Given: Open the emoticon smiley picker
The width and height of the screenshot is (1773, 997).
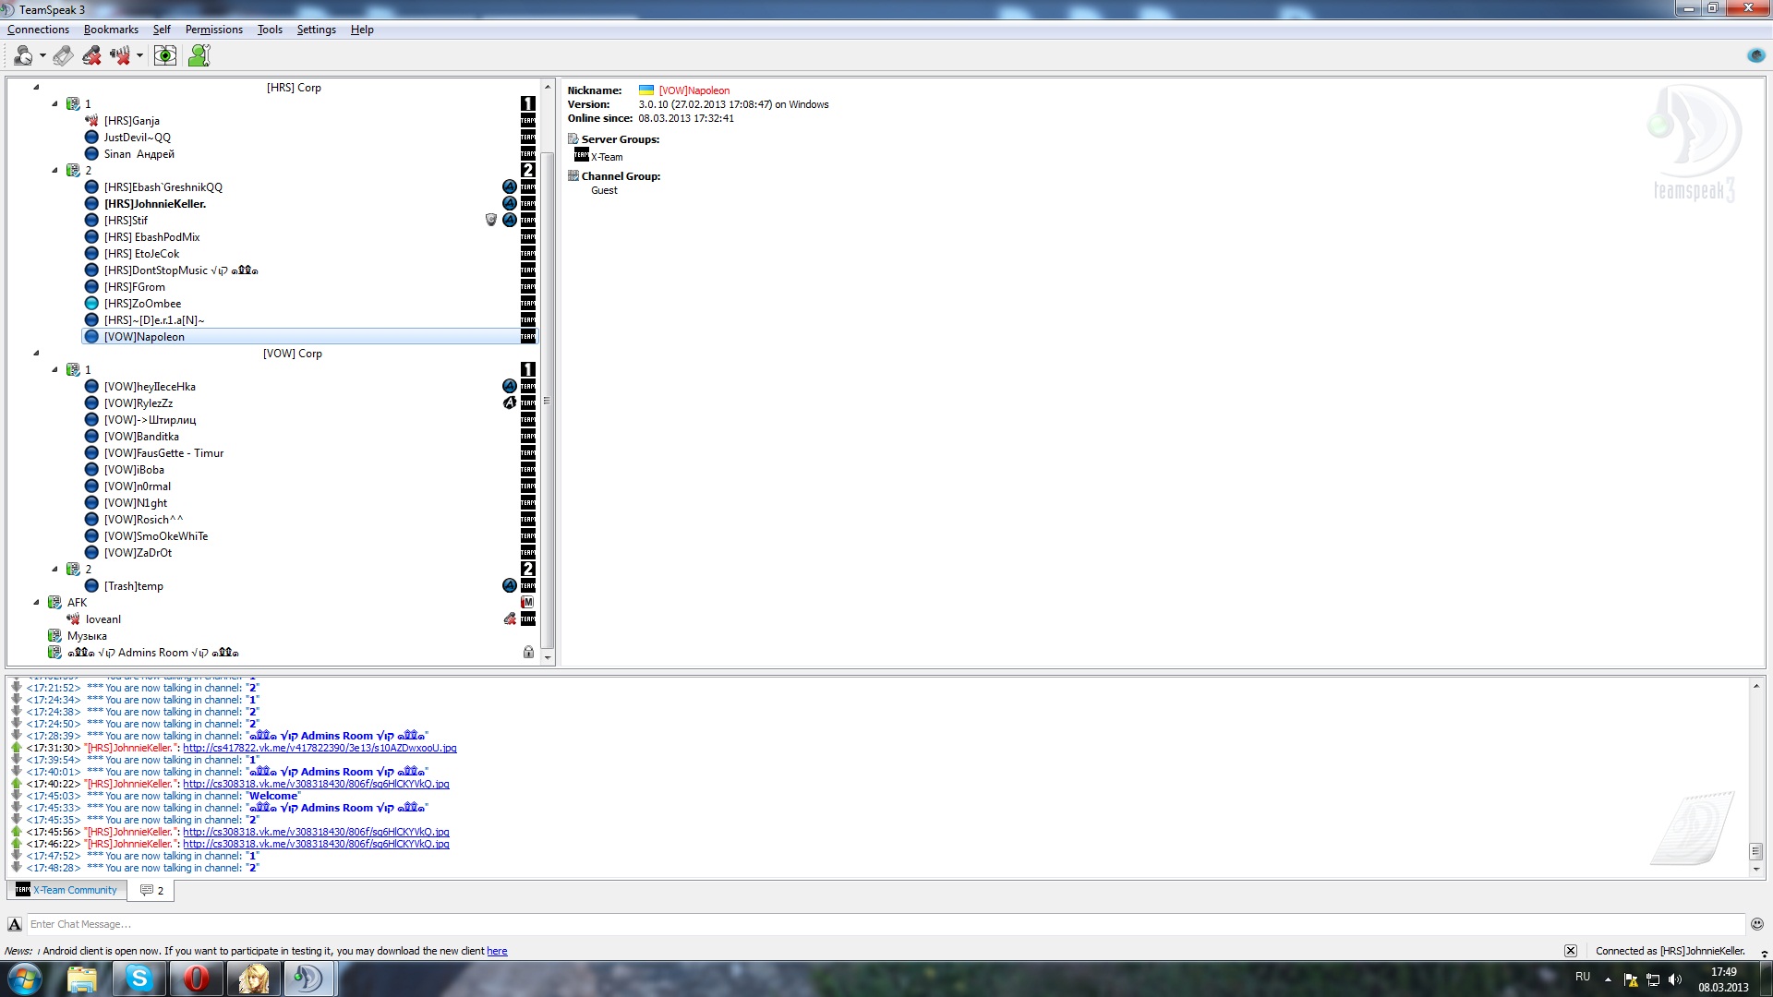Looking at the screenshot, I should [1757, 925].
